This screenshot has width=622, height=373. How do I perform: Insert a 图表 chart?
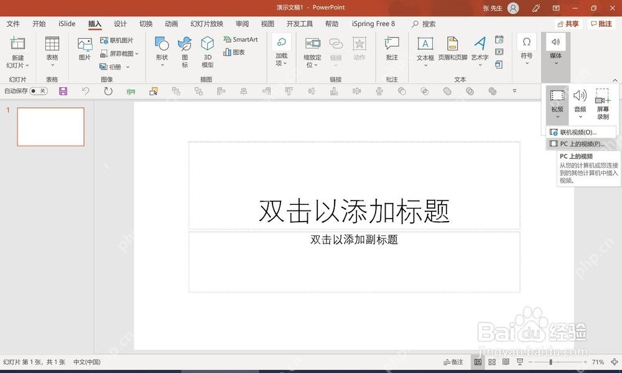click(234, 52)
